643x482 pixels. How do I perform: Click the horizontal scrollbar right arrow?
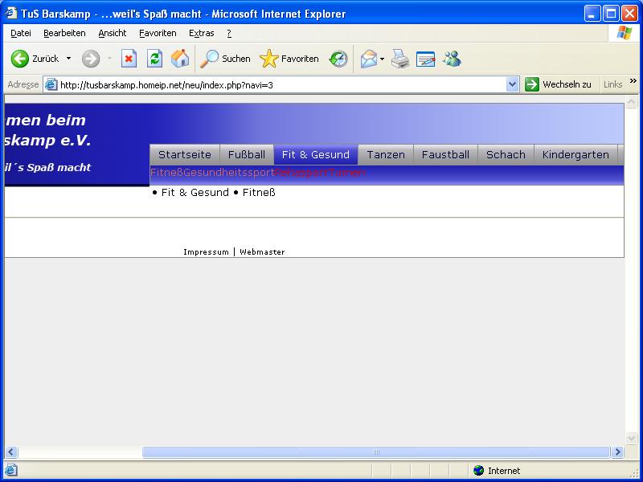tap(618, 452)
